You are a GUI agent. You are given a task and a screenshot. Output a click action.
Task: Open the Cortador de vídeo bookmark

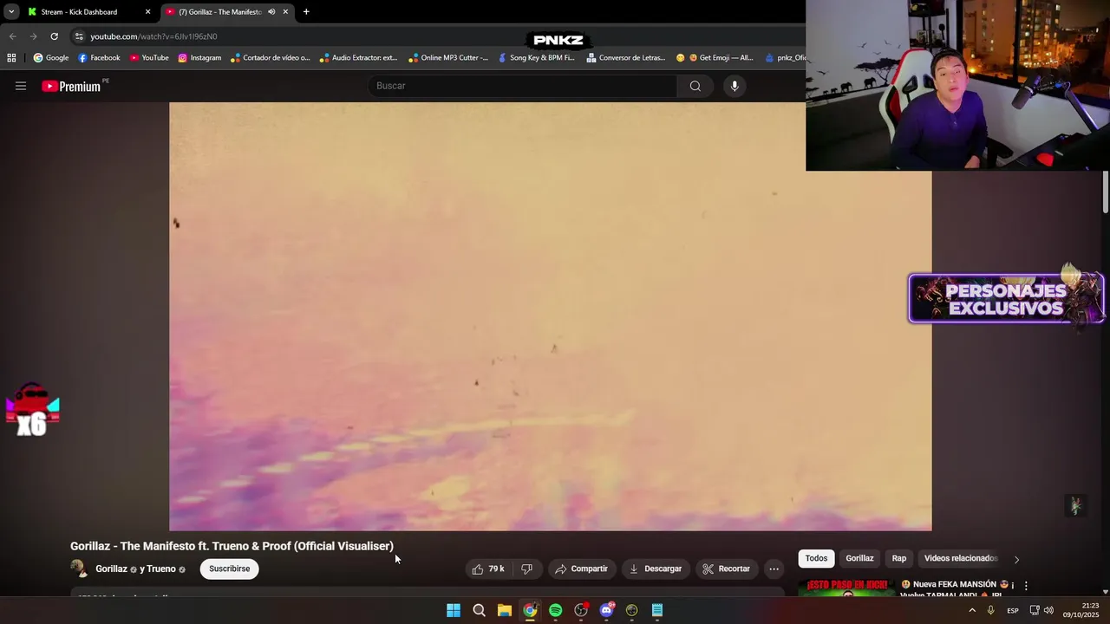[x=271, y=58]
